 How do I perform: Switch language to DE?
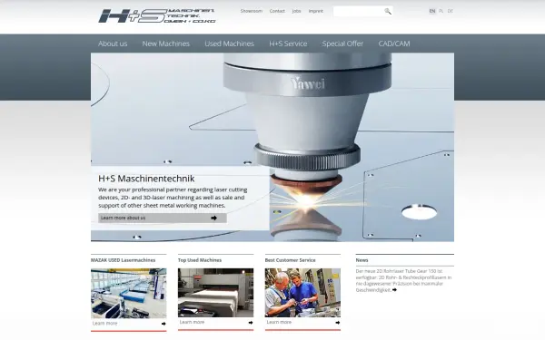pos(451,11)
